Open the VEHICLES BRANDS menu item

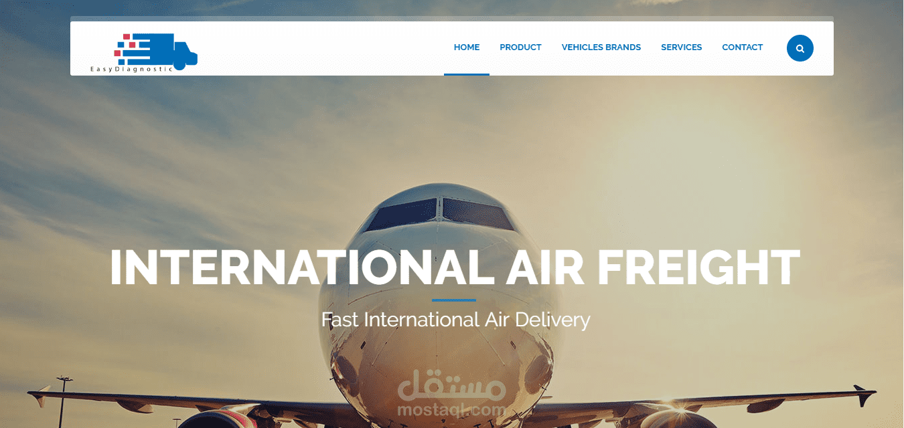click(601, 47)
